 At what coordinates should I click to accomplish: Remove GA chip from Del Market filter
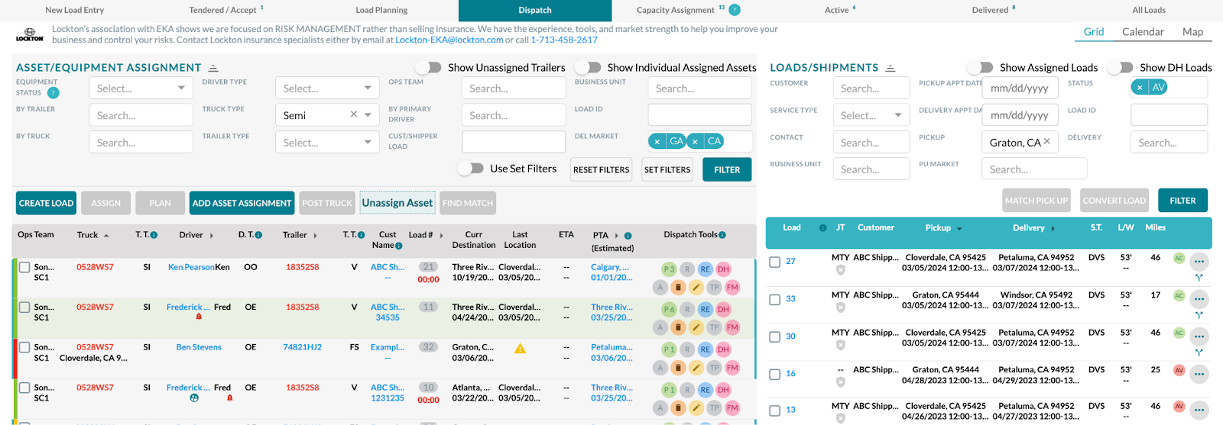click(657, 141)
